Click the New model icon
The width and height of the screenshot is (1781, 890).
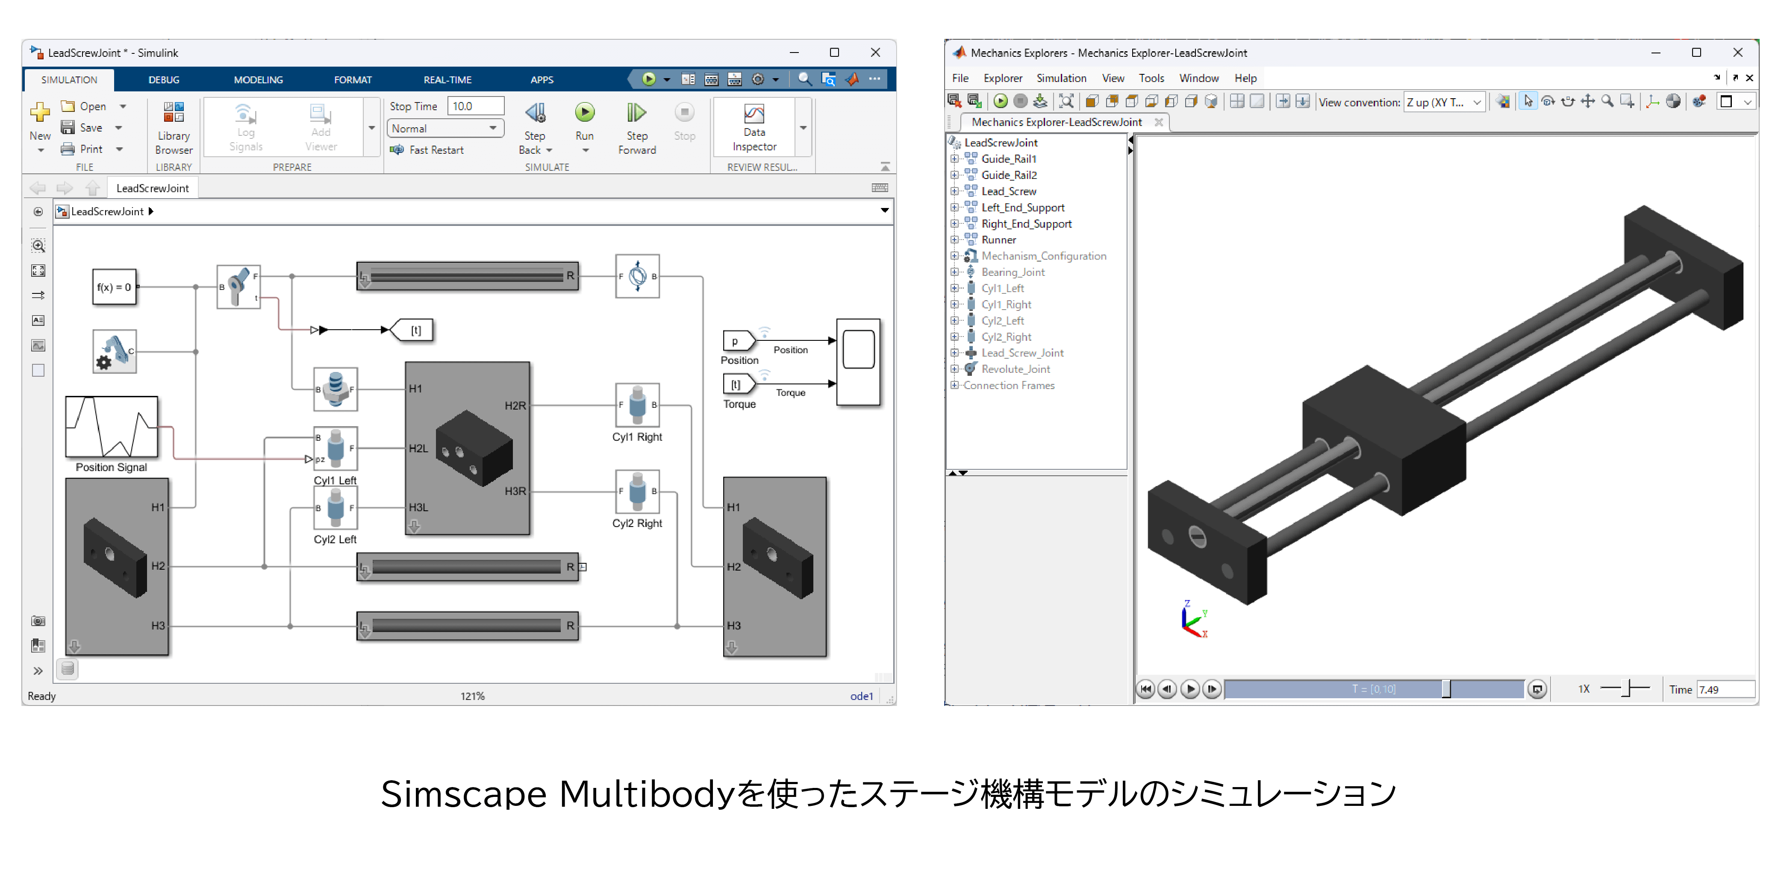pos(39,112)
